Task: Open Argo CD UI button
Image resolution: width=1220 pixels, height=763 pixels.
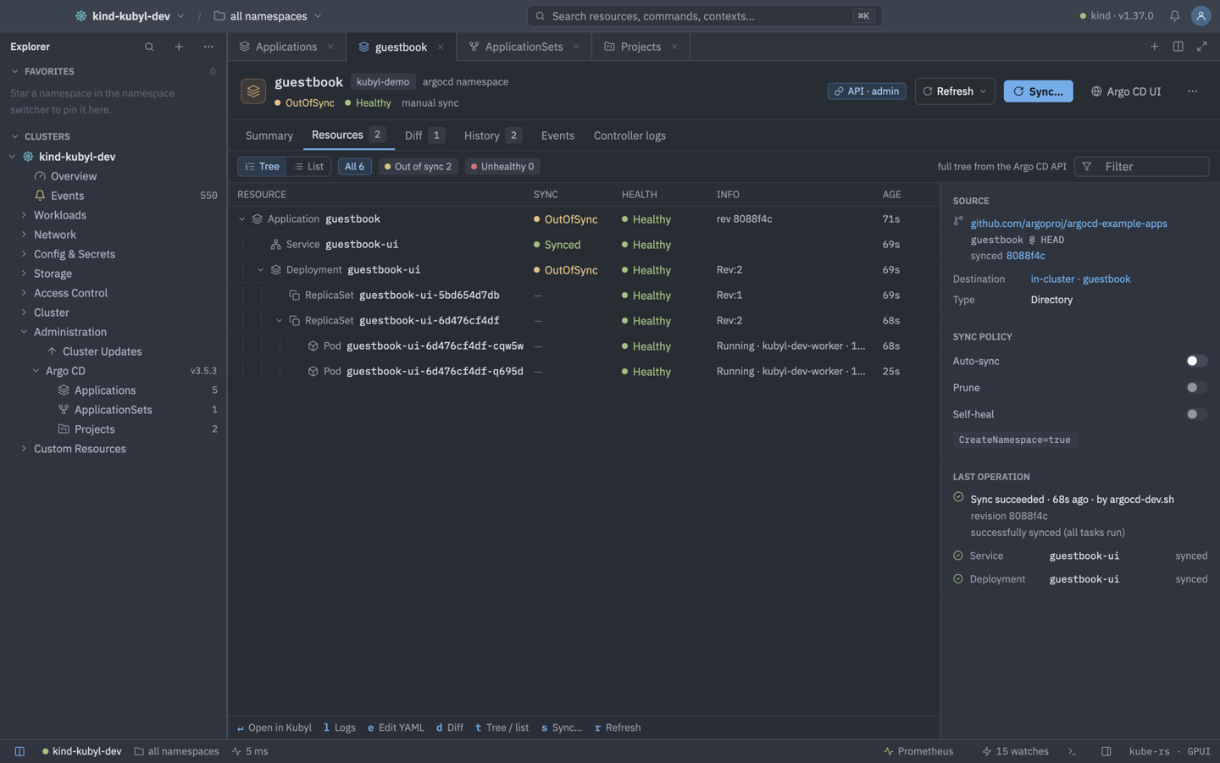Action: pos(1126,91)
